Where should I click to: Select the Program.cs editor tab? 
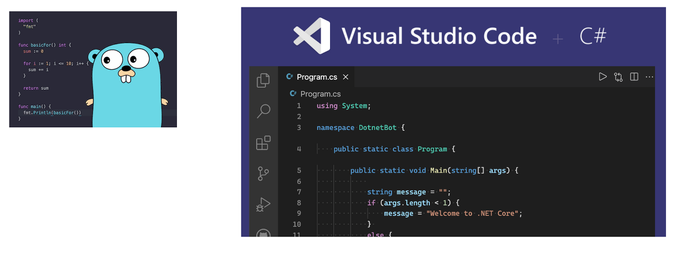(x=317, y=77)
